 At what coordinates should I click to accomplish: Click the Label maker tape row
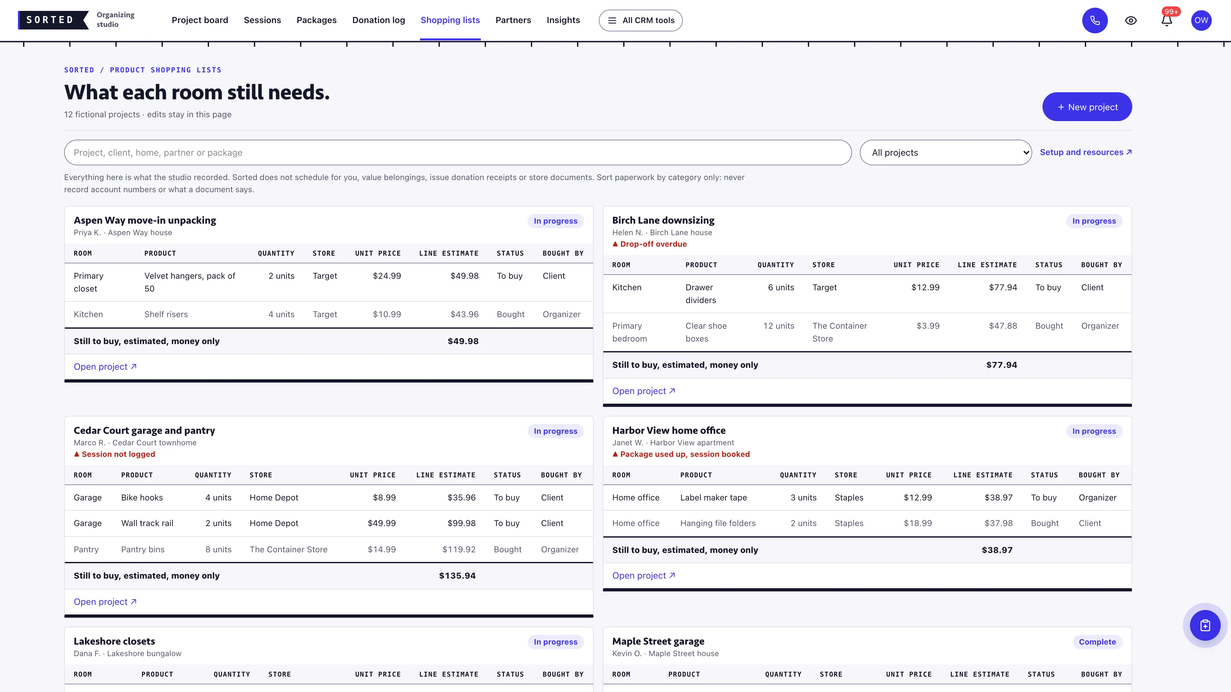coord(867,498)
